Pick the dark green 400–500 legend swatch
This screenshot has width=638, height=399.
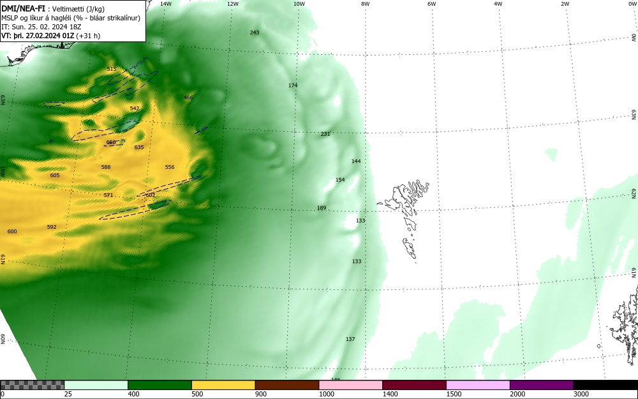(159, 385)
